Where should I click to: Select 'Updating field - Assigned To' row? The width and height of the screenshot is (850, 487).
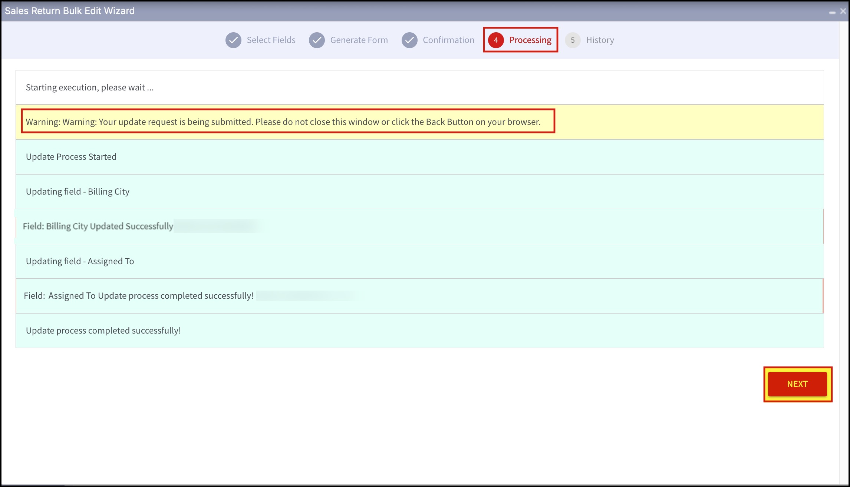pyautogui.click(x=80, y=261)
